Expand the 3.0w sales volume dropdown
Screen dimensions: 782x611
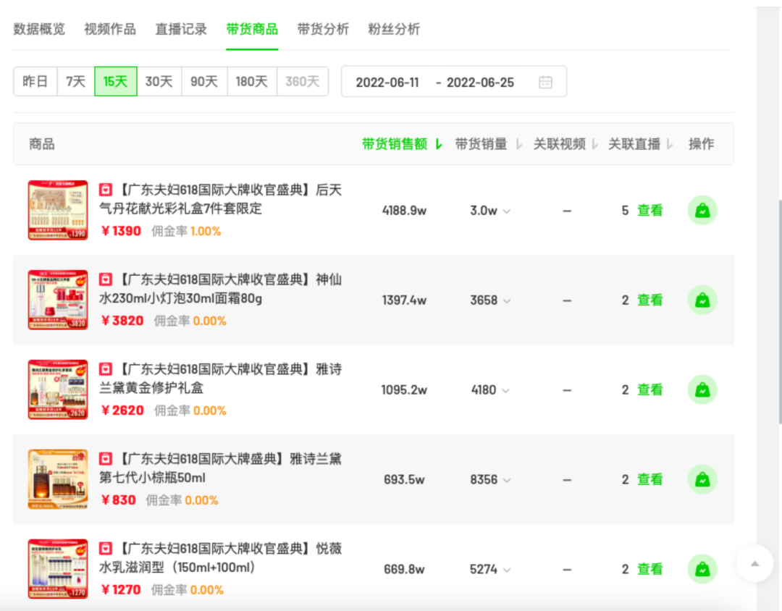507,211
